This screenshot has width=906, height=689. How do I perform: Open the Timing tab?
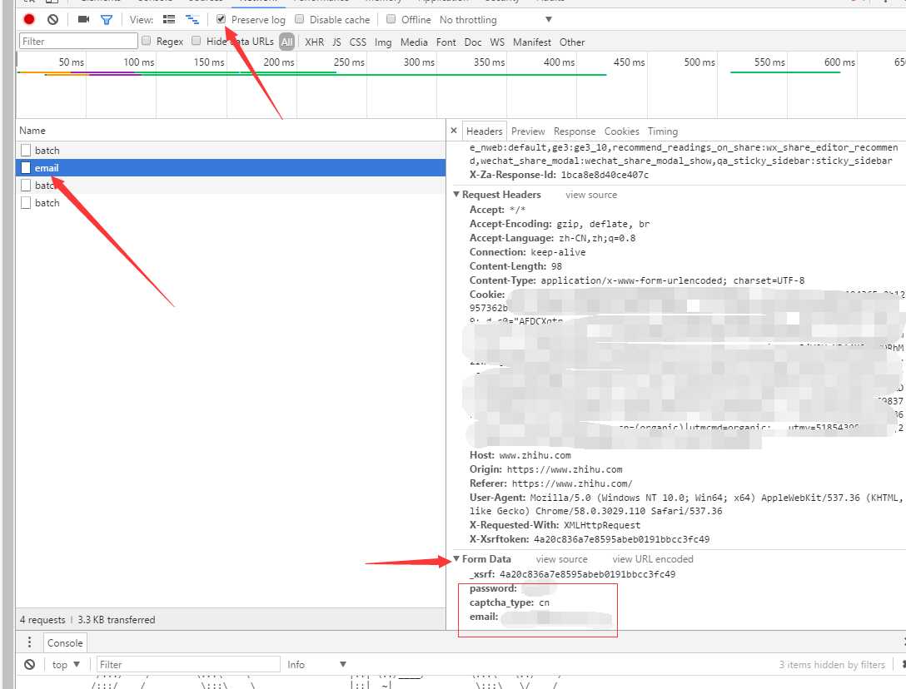[663, 131]
